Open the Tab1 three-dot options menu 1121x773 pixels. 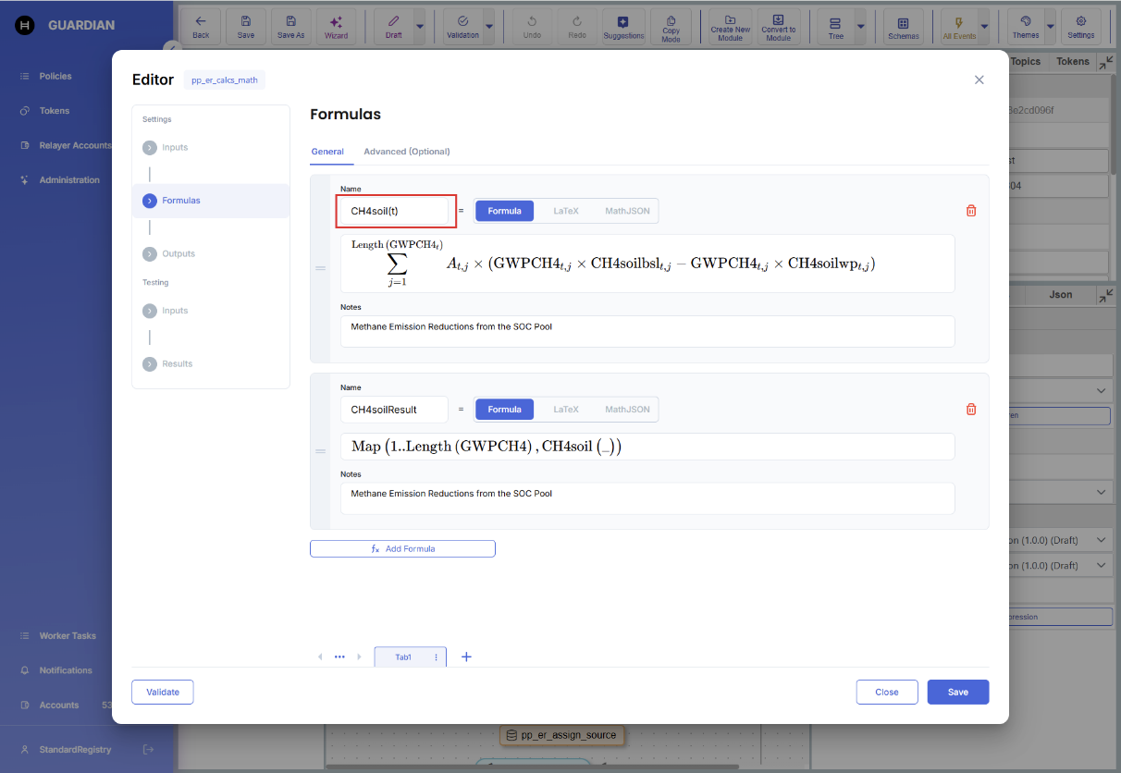pos(436,657)
